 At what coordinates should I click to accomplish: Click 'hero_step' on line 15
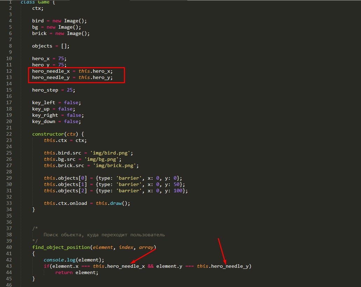45,90
